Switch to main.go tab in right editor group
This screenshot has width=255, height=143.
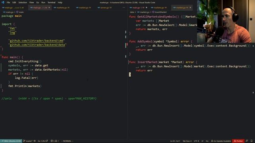pos(138,8)
